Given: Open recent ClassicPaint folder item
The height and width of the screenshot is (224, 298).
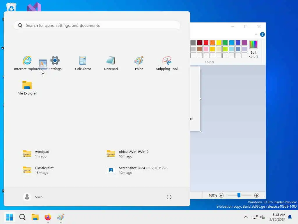Looking at the screenshot, I should click(38, 170).
